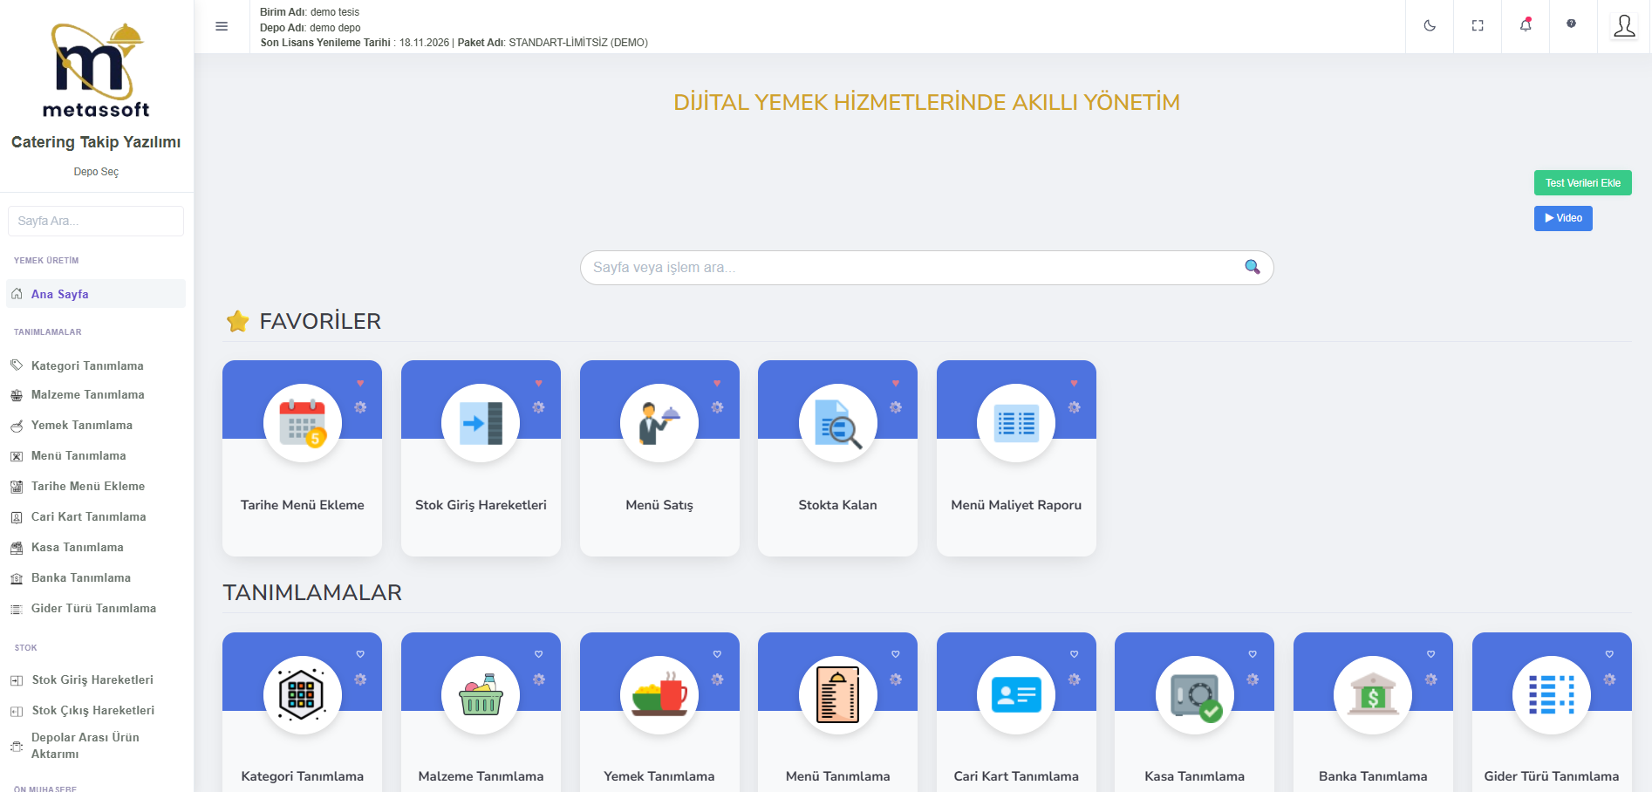Image resolution: width=1652 pixels, height=792 pixels.
Task: Remove Tarihe Menü Ekleme from favorites via heart
Action: 360,384
